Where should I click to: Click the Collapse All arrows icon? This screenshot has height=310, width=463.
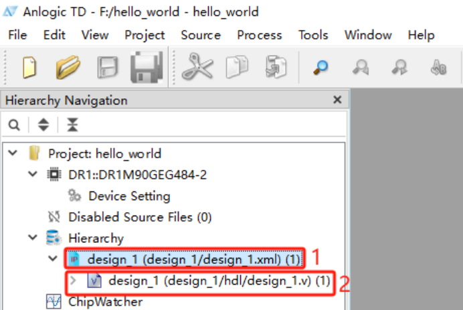72,125
